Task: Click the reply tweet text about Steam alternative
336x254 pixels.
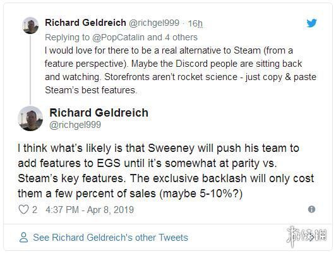Action: 181,70
